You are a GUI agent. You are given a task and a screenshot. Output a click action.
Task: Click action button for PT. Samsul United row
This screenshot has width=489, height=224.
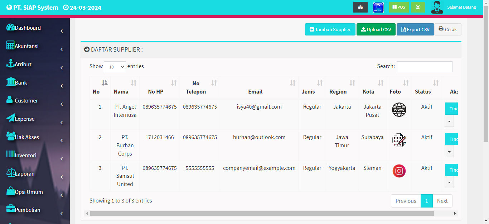pyautogui.click(x=451, y=170)
